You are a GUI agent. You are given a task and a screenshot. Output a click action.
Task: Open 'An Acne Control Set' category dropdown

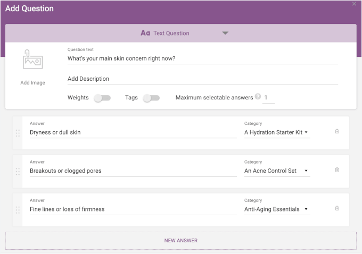point(277,171)
